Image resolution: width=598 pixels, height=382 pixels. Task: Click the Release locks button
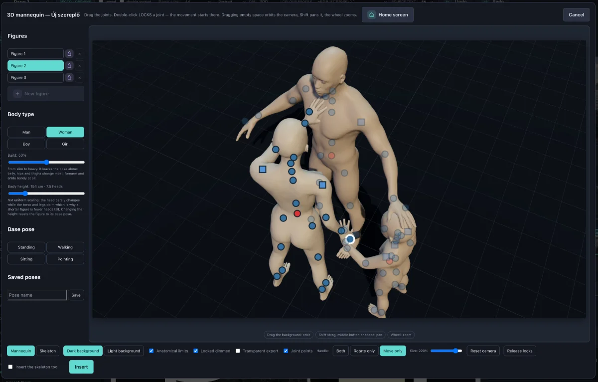click(x=520, y=351)
